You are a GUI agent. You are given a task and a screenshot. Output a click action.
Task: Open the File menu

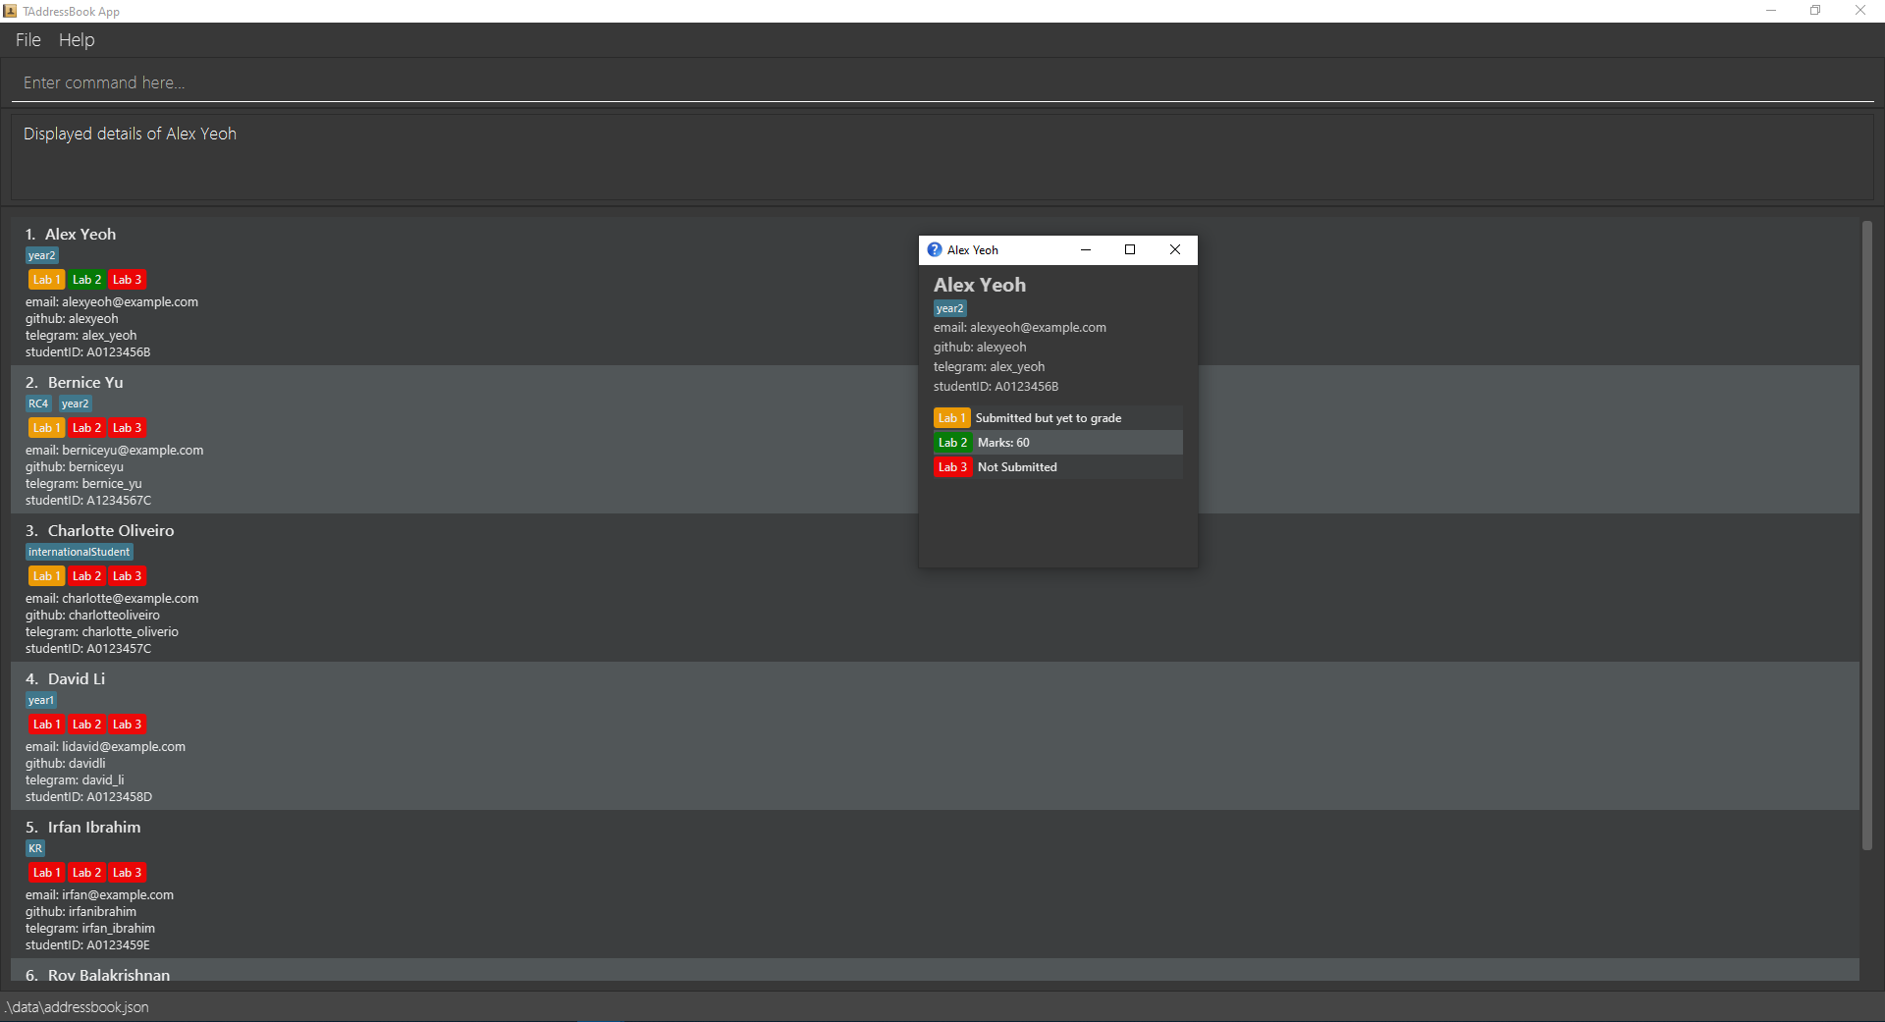(x=27, y=40)
